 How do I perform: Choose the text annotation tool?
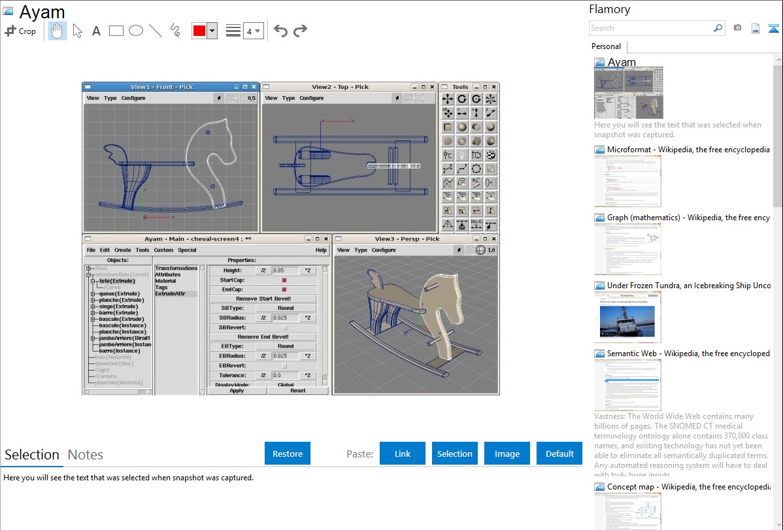(96, 31)
